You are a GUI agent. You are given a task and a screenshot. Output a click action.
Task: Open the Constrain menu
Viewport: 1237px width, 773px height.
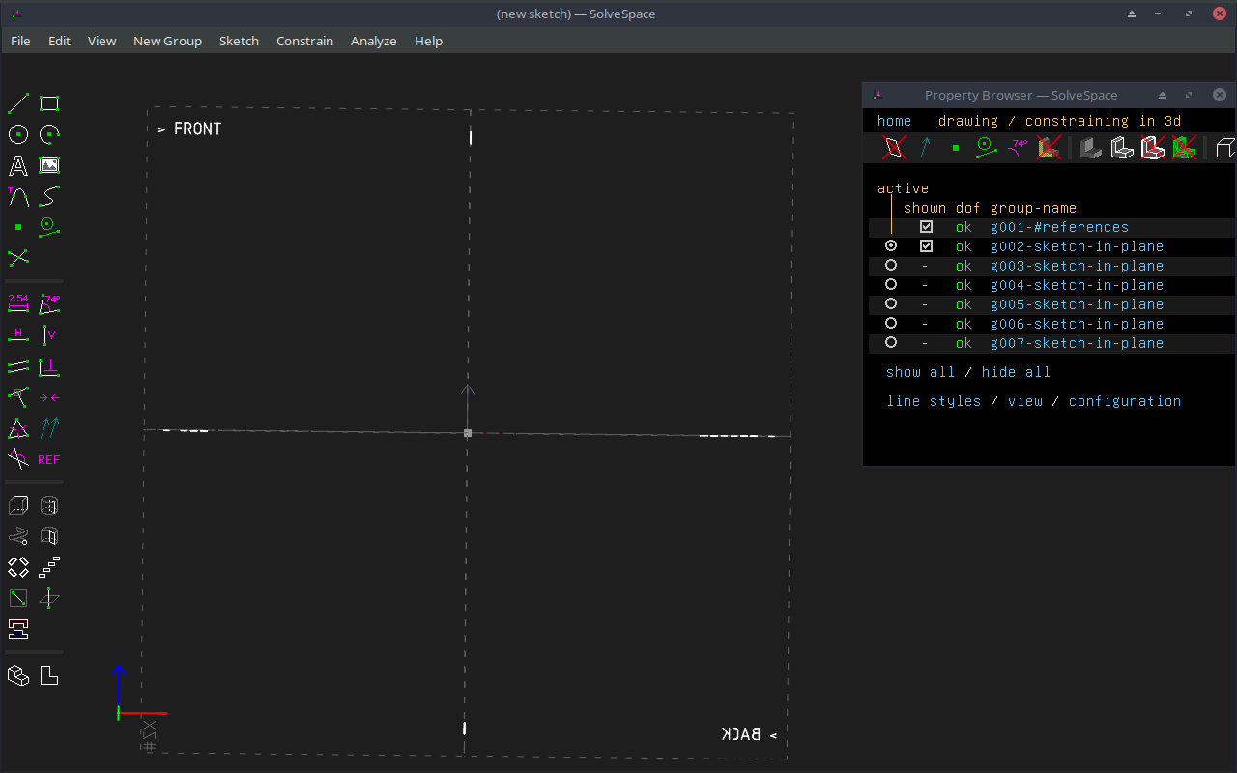click(304, 41)
